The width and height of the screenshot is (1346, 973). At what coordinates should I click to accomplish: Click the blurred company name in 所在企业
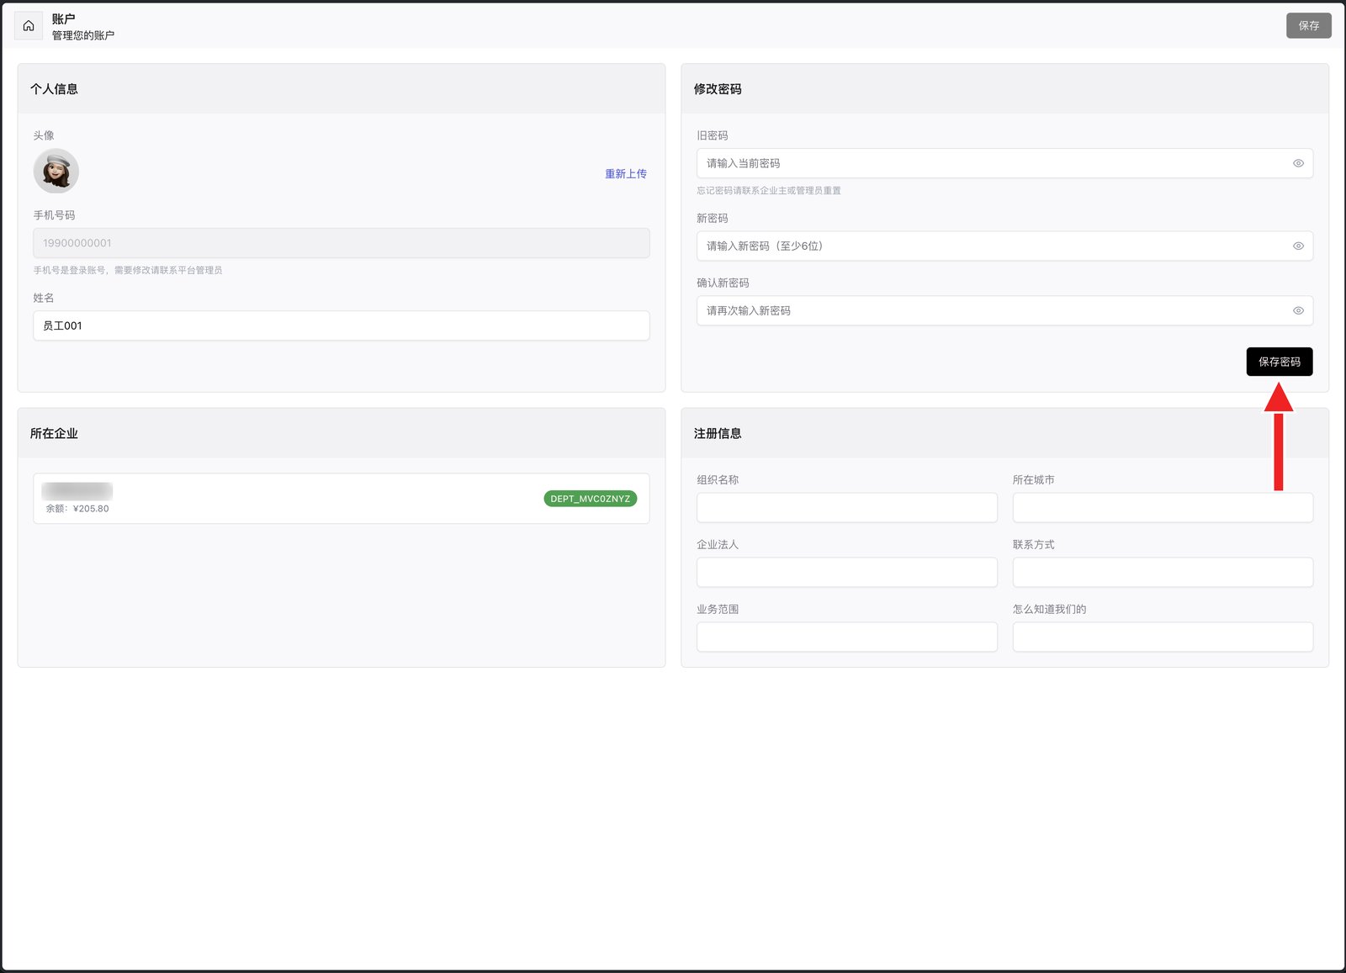(x=77, y=491)
